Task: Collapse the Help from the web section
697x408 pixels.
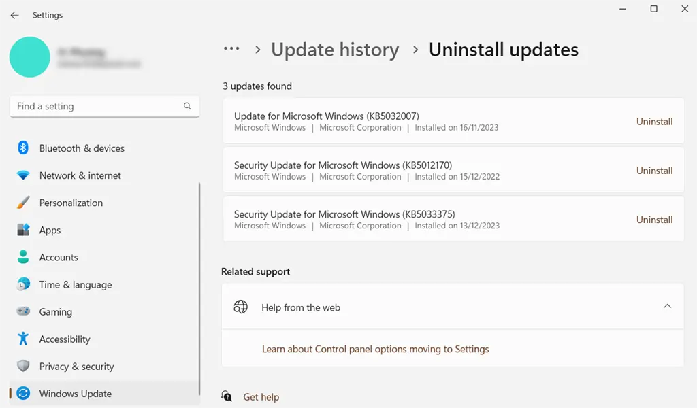Action: pos(667,306)
